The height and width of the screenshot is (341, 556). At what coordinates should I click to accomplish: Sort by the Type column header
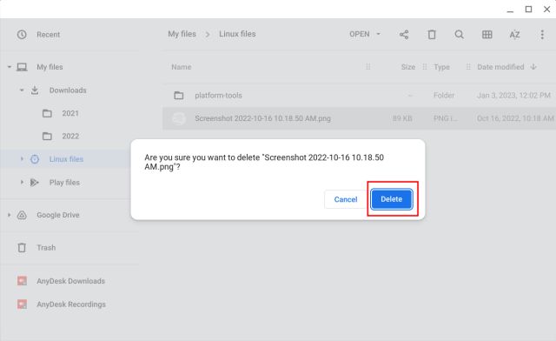point(441,67)
